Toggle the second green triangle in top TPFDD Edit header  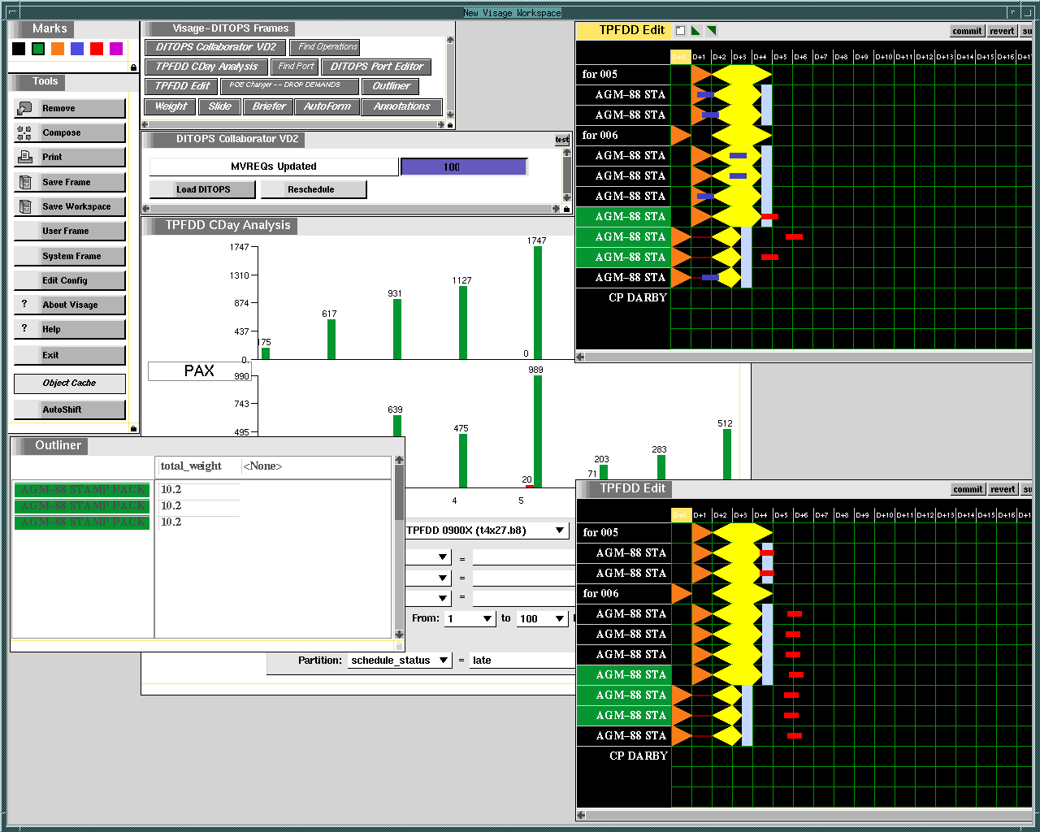tap(711, 31)
